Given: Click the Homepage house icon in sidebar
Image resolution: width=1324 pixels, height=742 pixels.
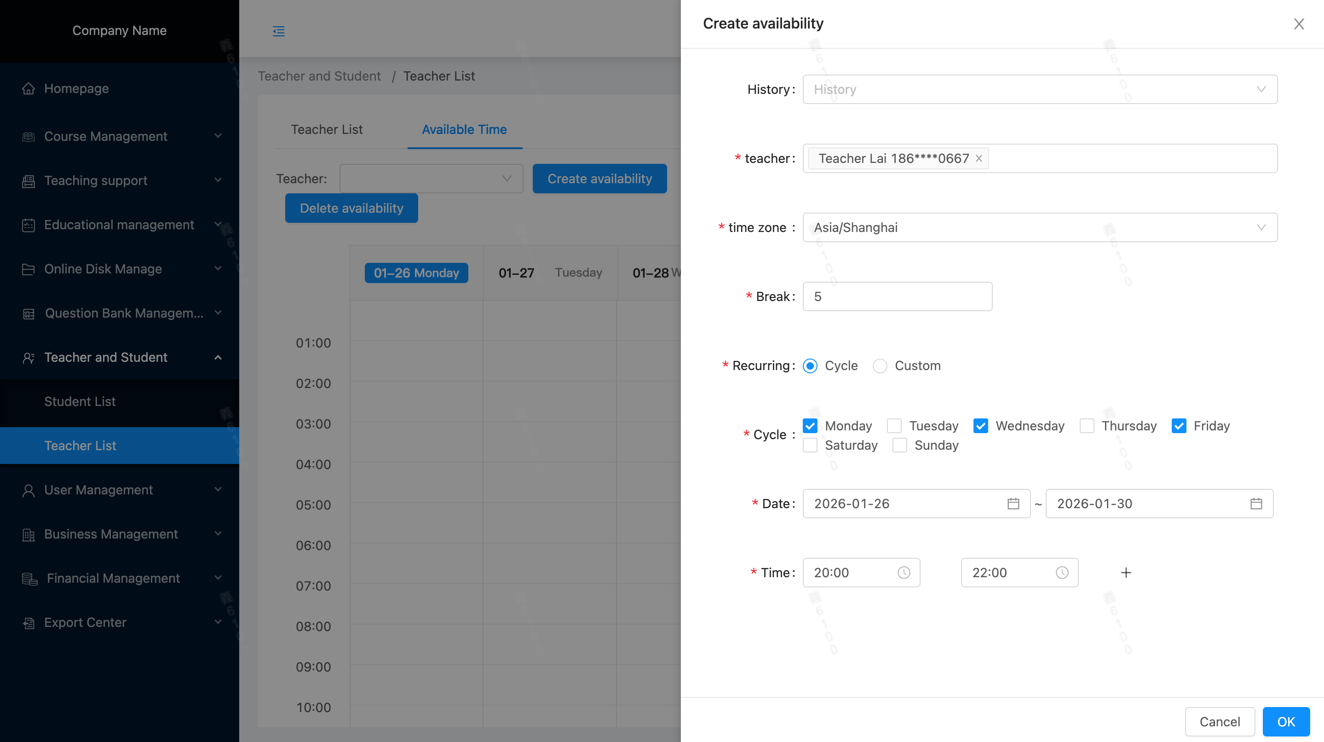Looking at the screenshot, I should pyautogui.click(x=29, y=88).
